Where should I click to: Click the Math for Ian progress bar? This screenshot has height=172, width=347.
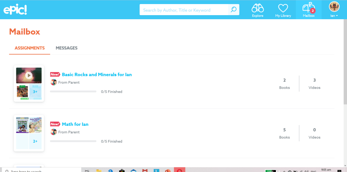(73, 141)
